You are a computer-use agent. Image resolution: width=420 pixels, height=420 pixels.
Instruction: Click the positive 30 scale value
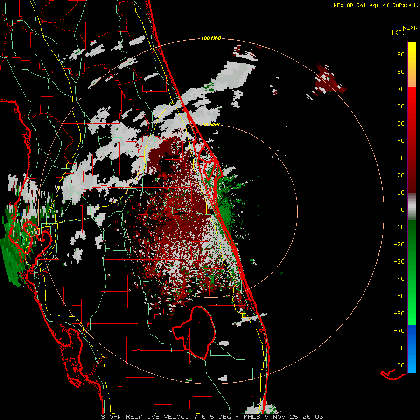click(401, 158)
